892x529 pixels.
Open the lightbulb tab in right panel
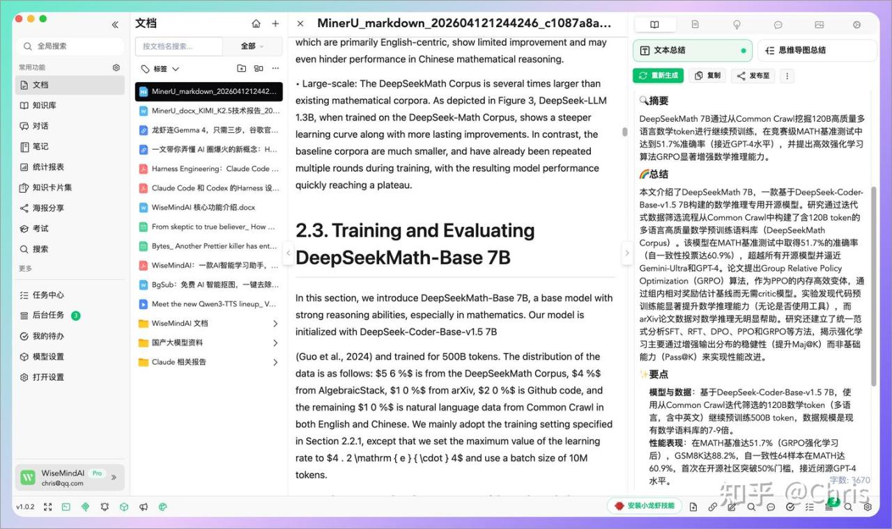(737, 24)
